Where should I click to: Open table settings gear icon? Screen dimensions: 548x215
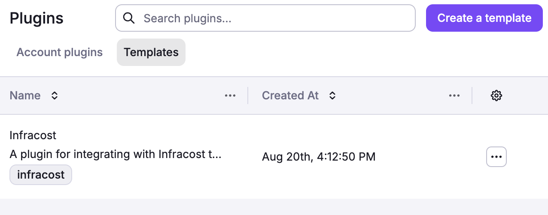[x=496, y=96]
